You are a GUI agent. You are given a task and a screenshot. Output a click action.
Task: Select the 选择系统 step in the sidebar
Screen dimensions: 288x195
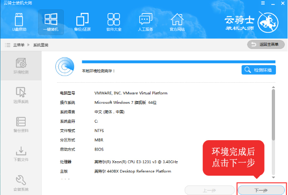[x=21, y=95]
